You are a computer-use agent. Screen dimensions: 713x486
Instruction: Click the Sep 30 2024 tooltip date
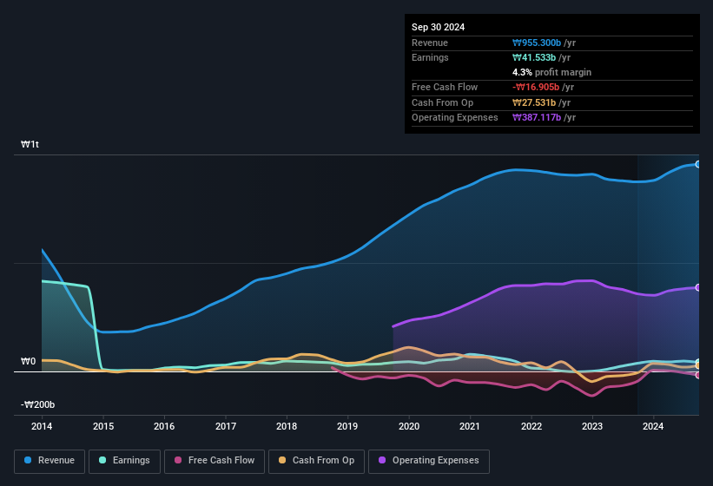click(x=438, y=27)
